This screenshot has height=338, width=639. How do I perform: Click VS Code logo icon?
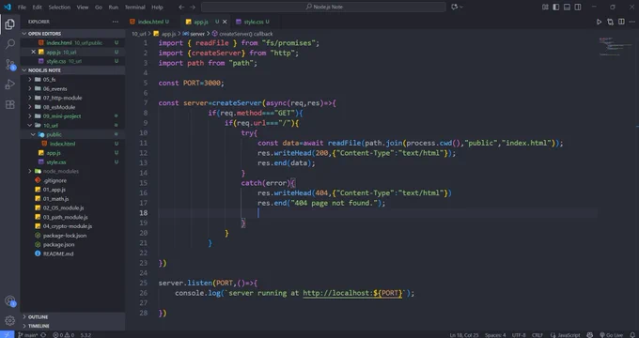tap(8, 7)
